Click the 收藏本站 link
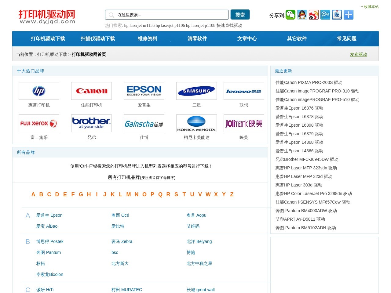 [370, 7]
